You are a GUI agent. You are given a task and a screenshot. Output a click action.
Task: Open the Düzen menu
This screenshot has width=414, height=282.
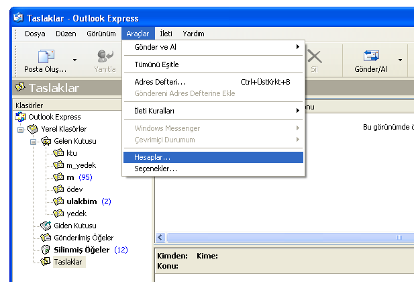point(66,34)
